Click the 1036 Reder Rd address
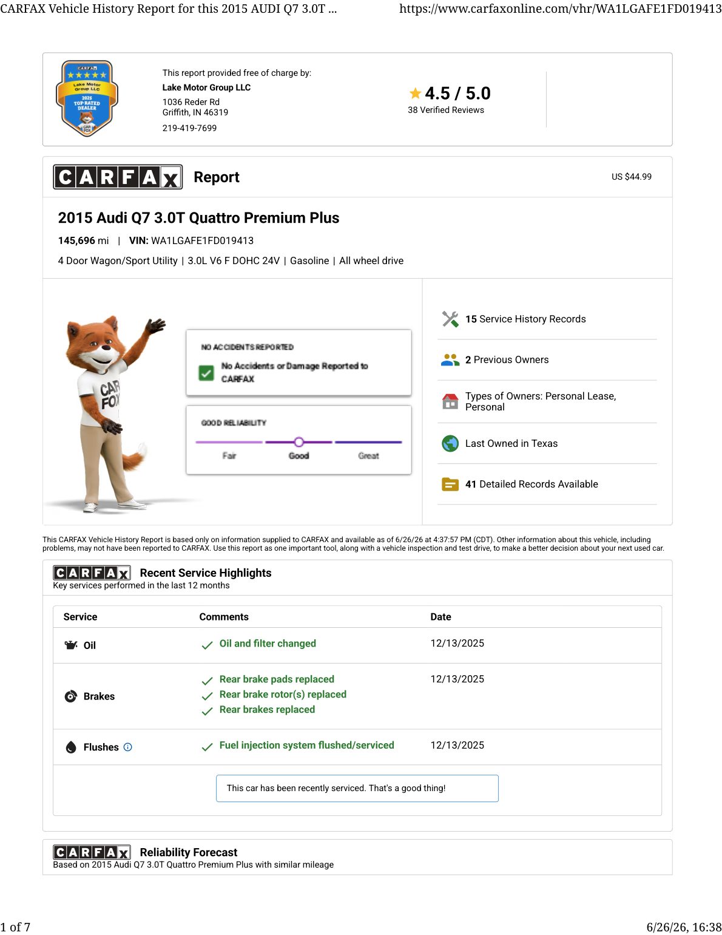The image size is (722, 935). (x=191, y=102)
